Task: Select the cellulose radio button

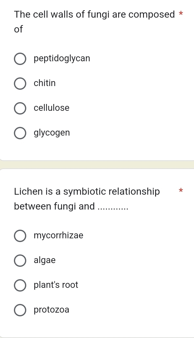Action: [20, 108]
